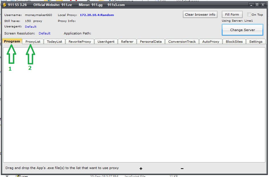This screenshot has height=177, width=269.
Task: Select the PersonalData tab
Action: click(x=151, y=42)
